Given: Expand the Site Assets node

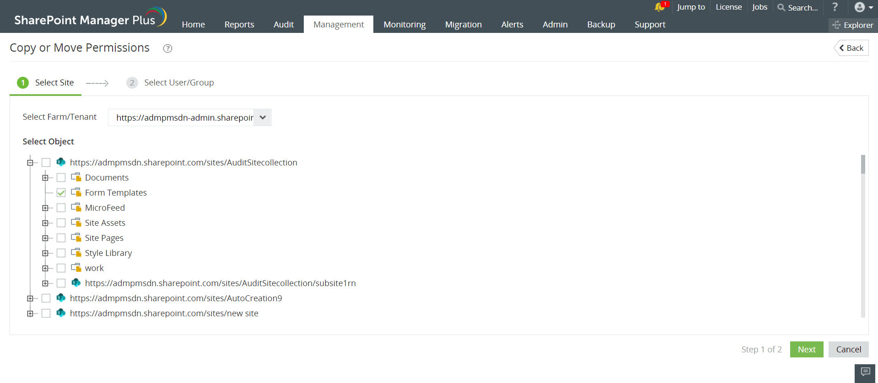Looking at the screenshot, I should [45, 223].
